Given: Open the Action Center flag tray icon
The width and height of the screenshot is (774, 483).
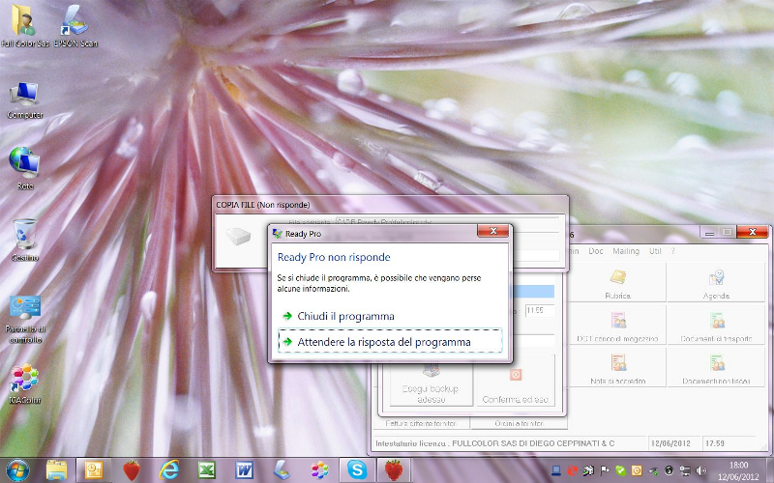Looking at the screenshot, I should point(604,470).
